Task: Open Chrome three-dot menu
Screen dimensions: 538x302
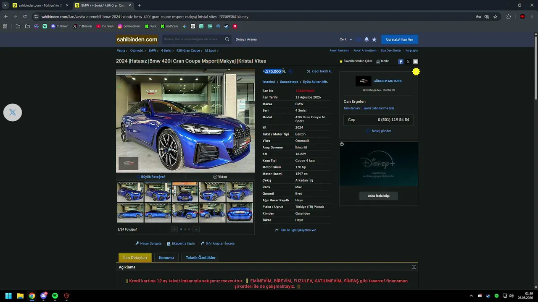Action: click(532, 17)
